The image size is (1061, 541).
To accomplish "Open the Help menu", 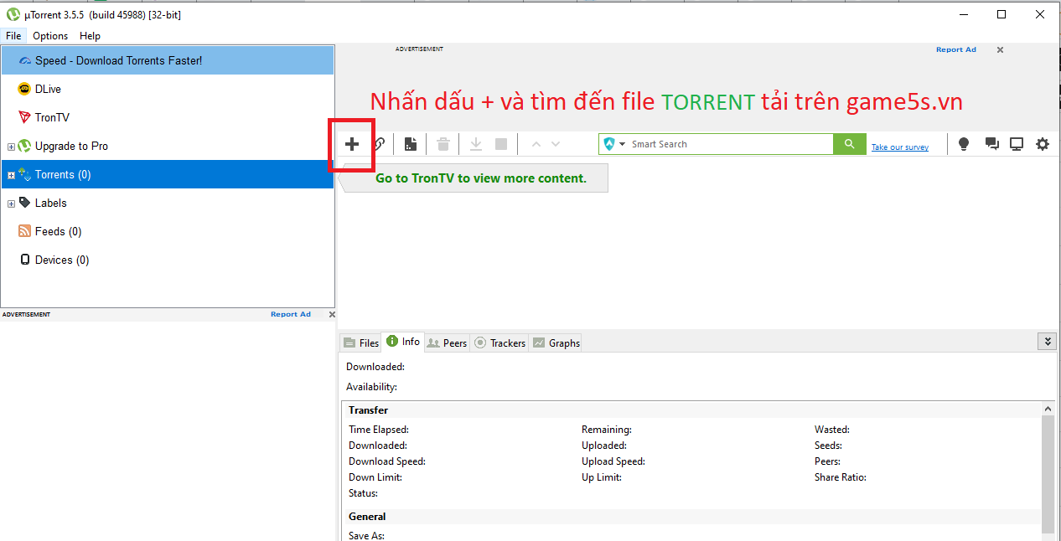I will click(90, 36).
